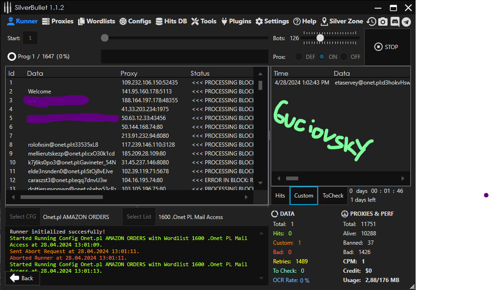Select the OFF proxy mode radio button

[344, 57]
